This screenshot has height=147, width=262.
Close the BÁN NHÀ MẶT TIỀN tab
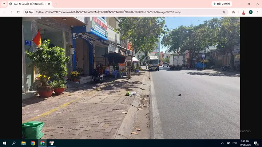[49, 4]
